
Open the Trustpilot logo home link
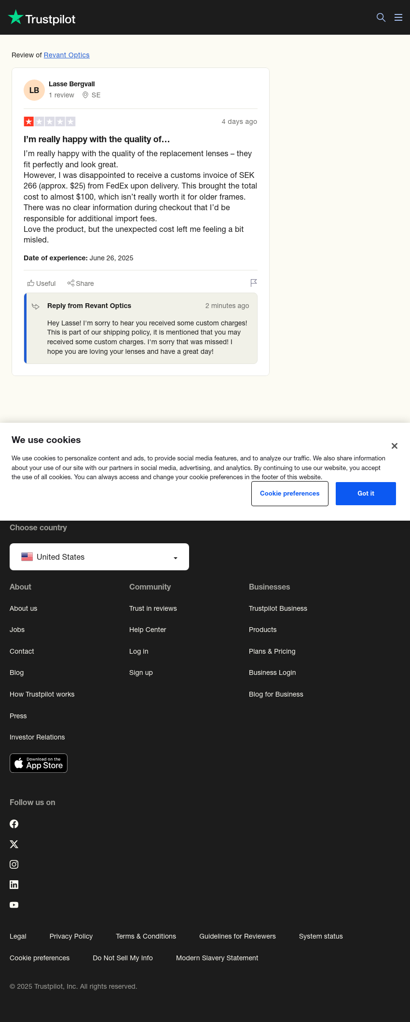coord(42,18)
